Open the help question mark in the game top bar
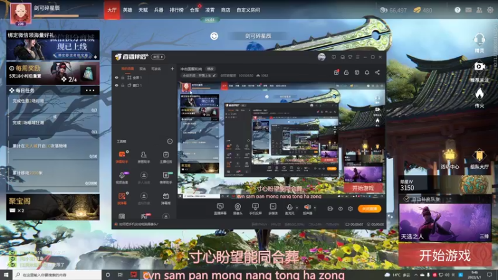Image resolution: width=498 pixels, height=280 pixels. coord(458,10)
